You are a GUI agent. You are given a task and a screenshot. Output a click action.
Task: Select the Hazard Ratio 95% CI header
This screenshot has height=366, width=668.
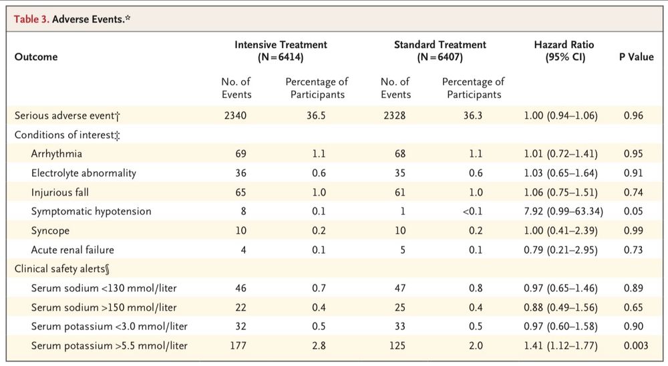click(564, 51)
